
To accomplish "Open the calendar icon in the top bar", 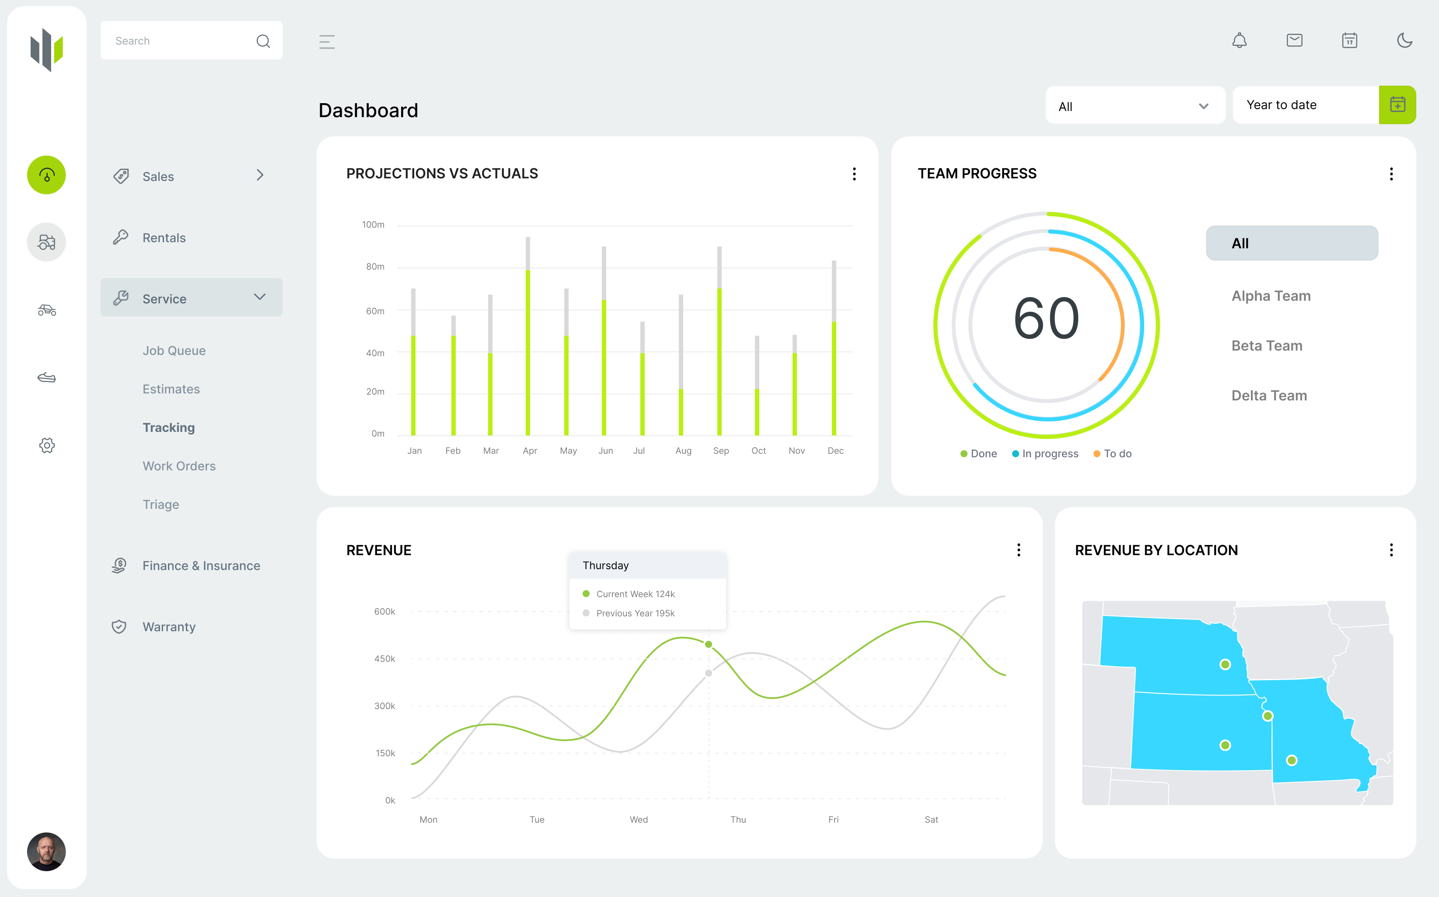I will 1349,40.
